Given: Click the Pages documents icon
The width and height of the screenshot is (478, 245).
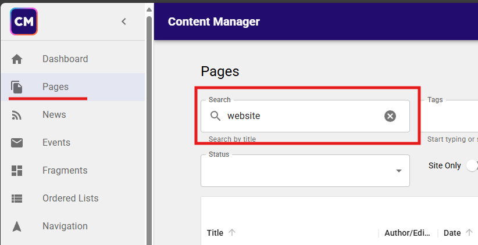Looking at the screenshot, I should click(x=17, y=87).
